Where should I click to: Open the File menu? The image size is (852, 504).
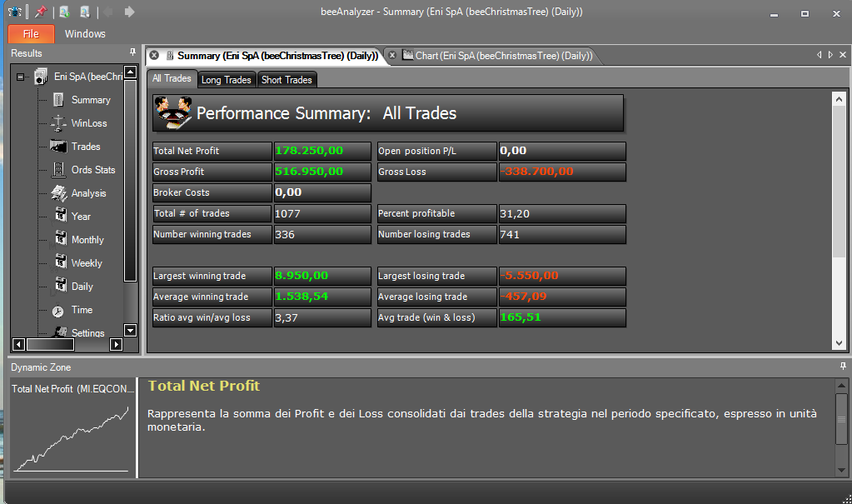(31, 33)
